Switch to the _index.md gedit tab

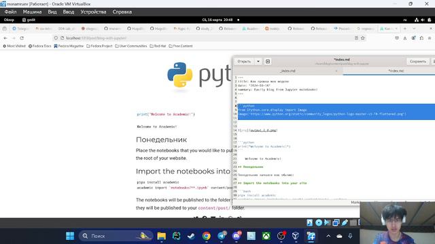(x=288, y=70)
